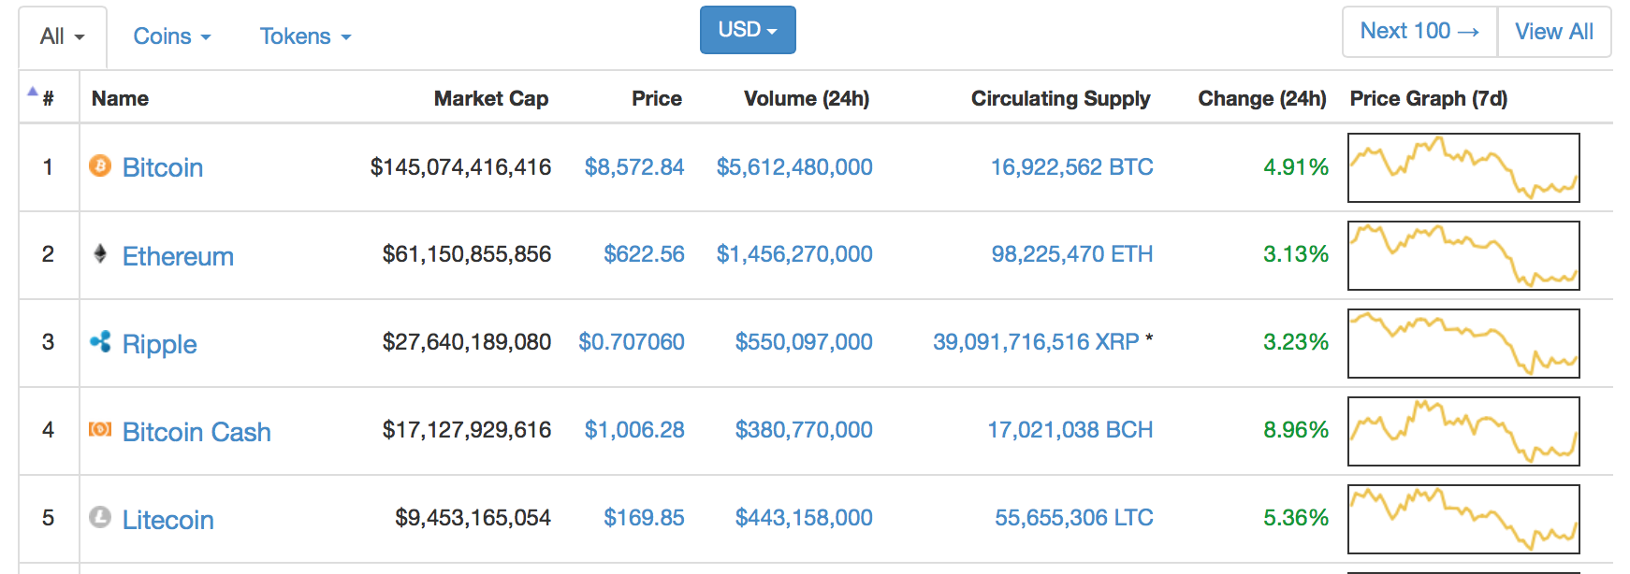Click Ethereum volume $1,456,270,000
1630x574 pixels.
[794, 254]
